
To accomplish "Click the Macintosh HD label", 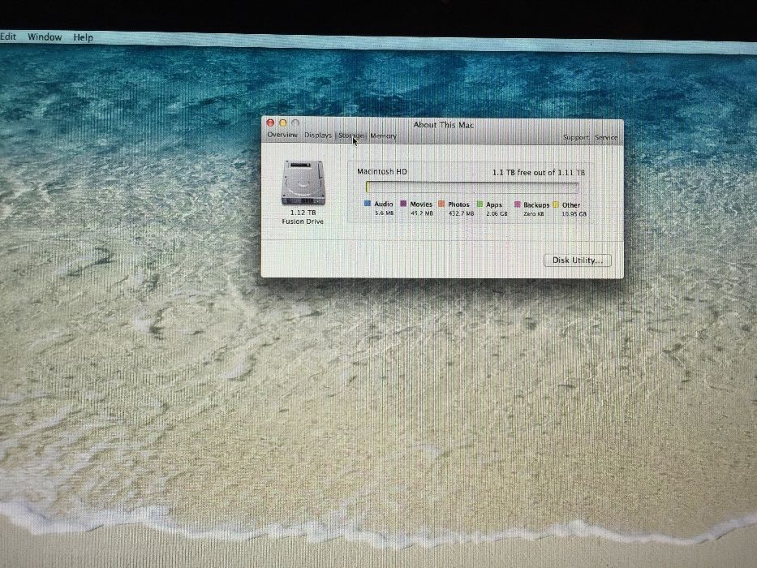I will point(382,171).
